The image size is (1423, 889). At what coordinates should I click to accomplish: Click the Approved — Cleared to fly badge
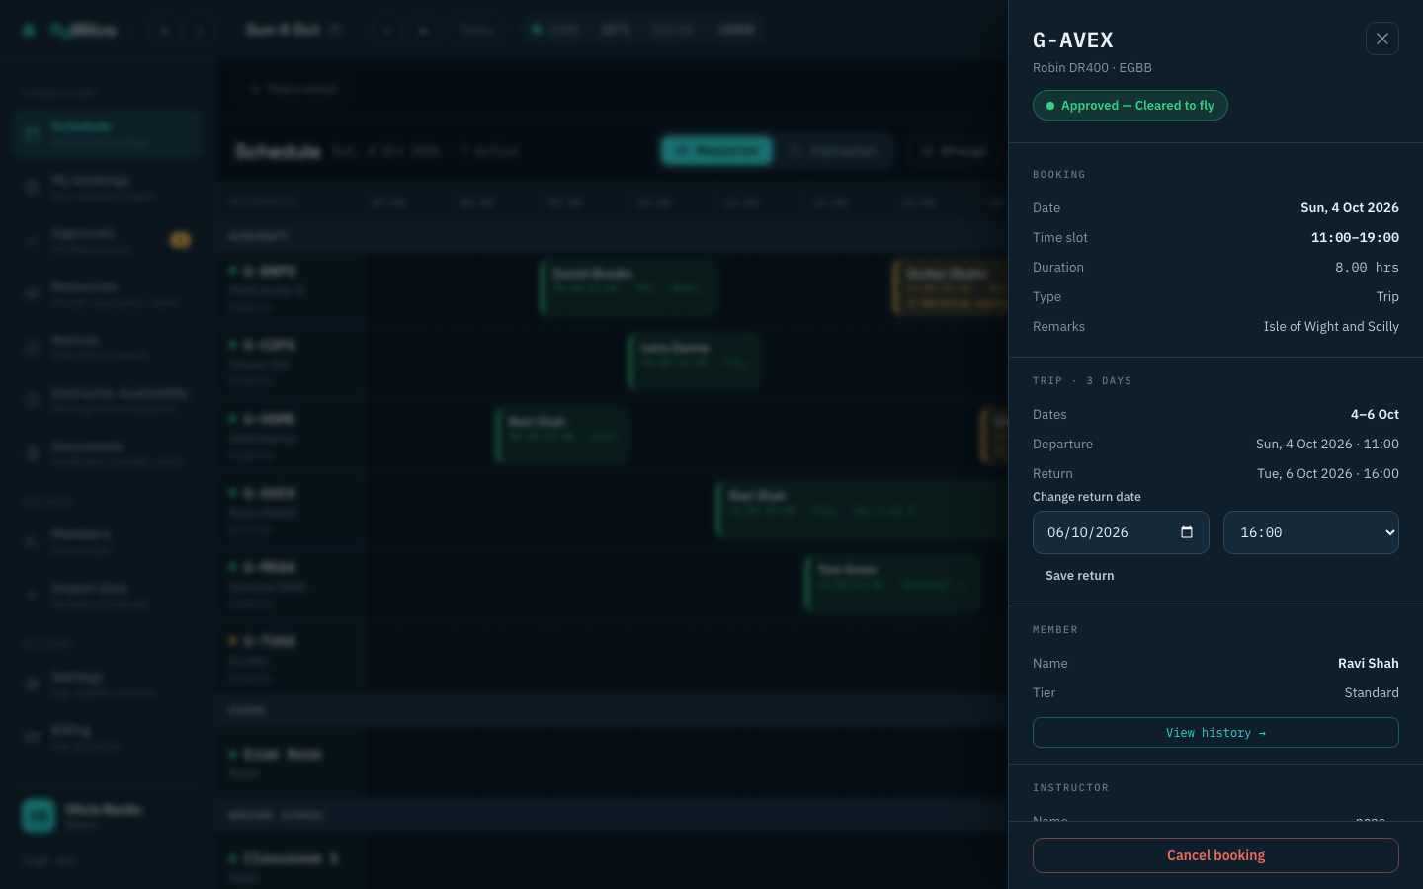[x=1130, y=106]
